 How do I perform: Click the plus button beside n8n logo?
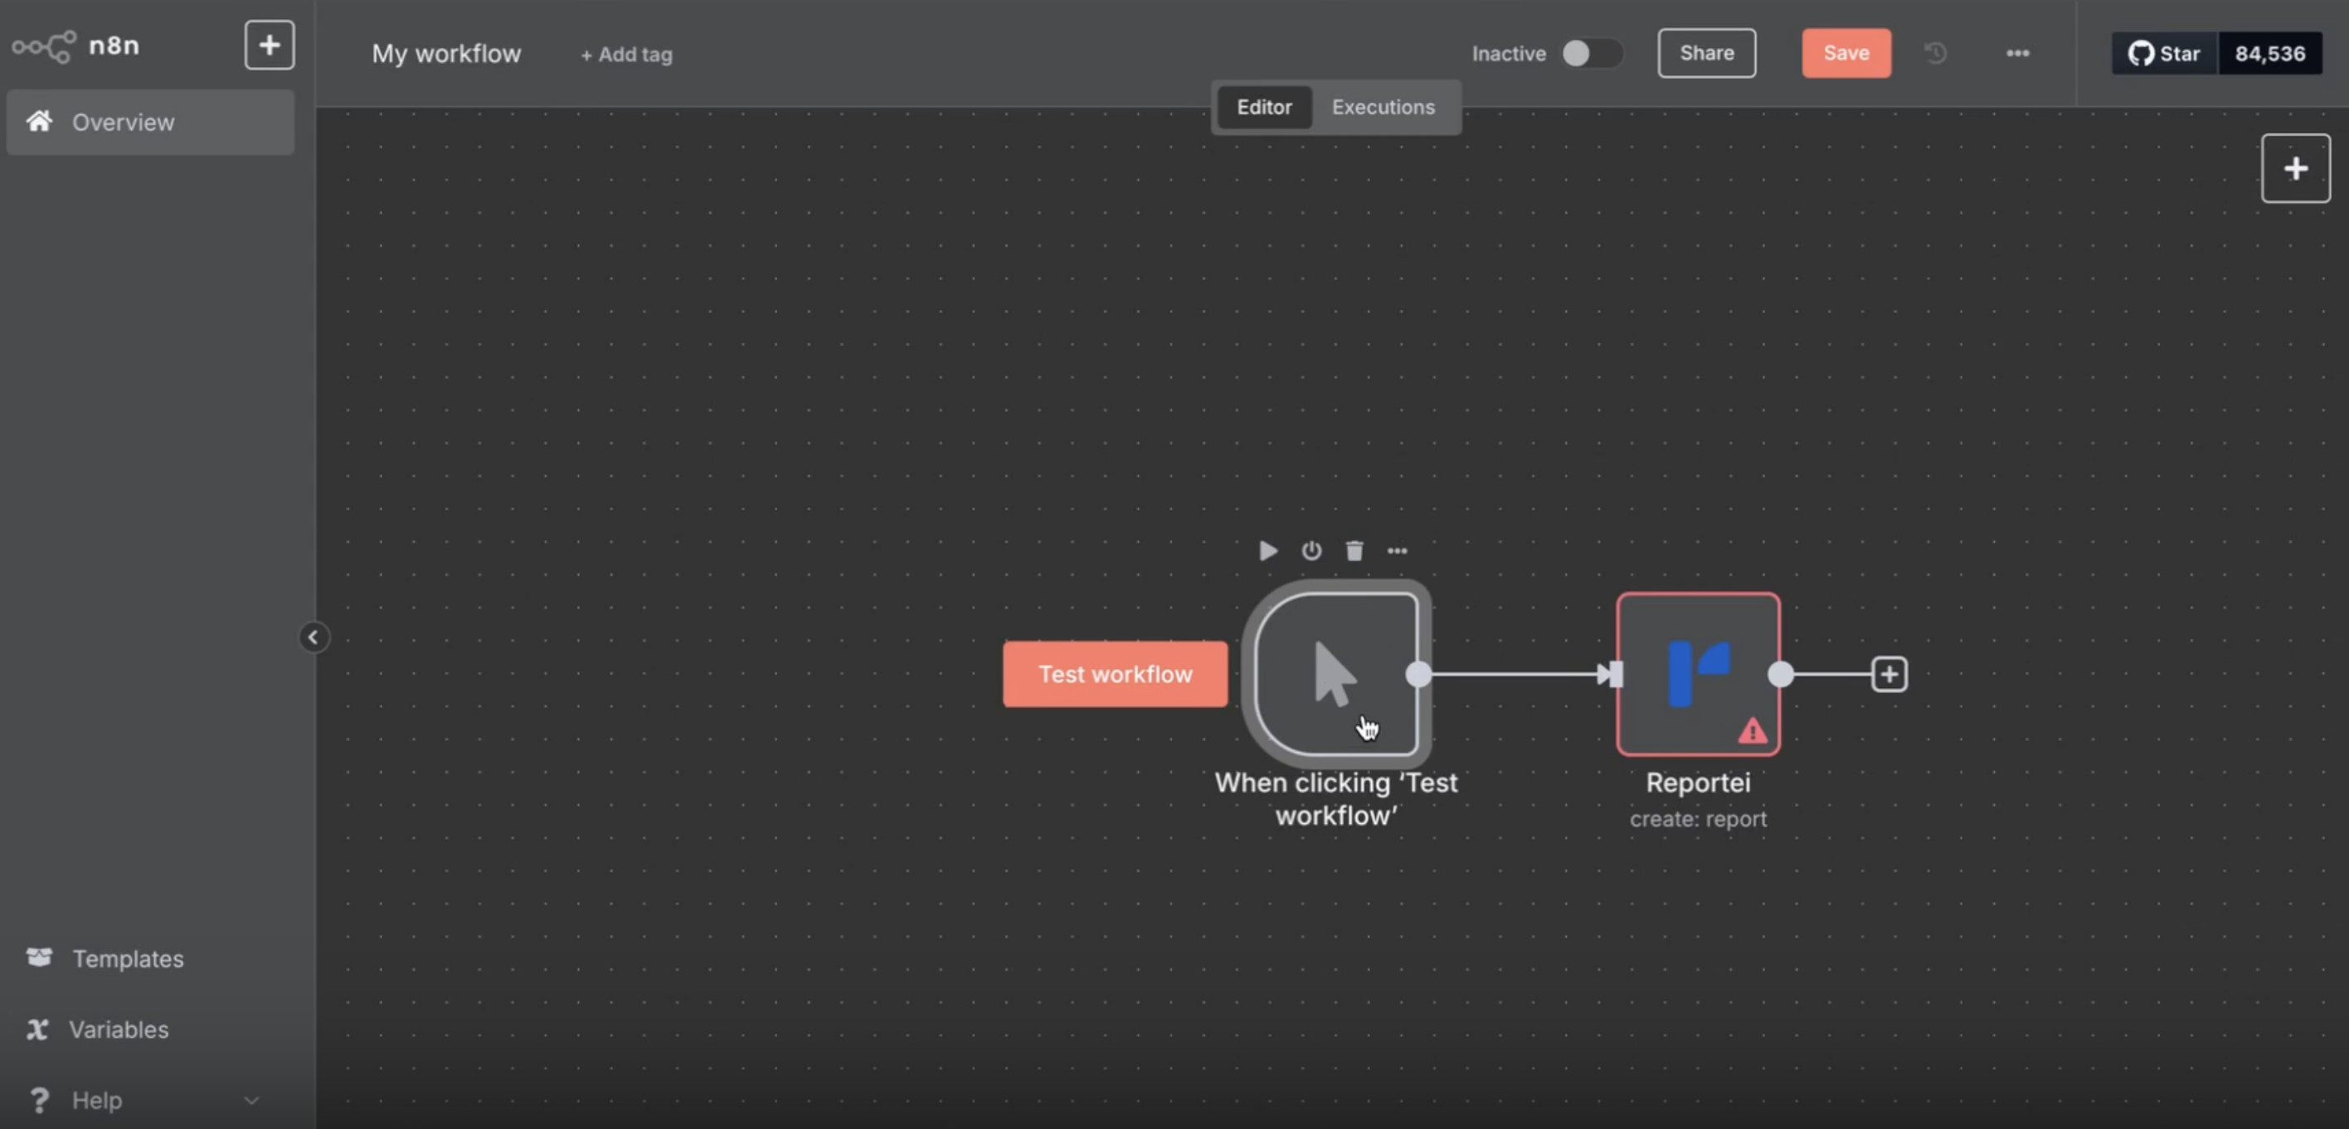pyautogui.click(x=269, y=46)
